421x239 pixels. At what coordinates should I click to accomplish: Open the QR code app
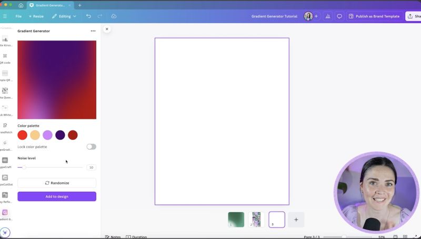[5, 58]
